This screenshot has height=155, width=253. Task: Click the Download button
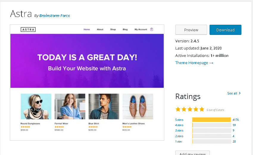[225, 30]
